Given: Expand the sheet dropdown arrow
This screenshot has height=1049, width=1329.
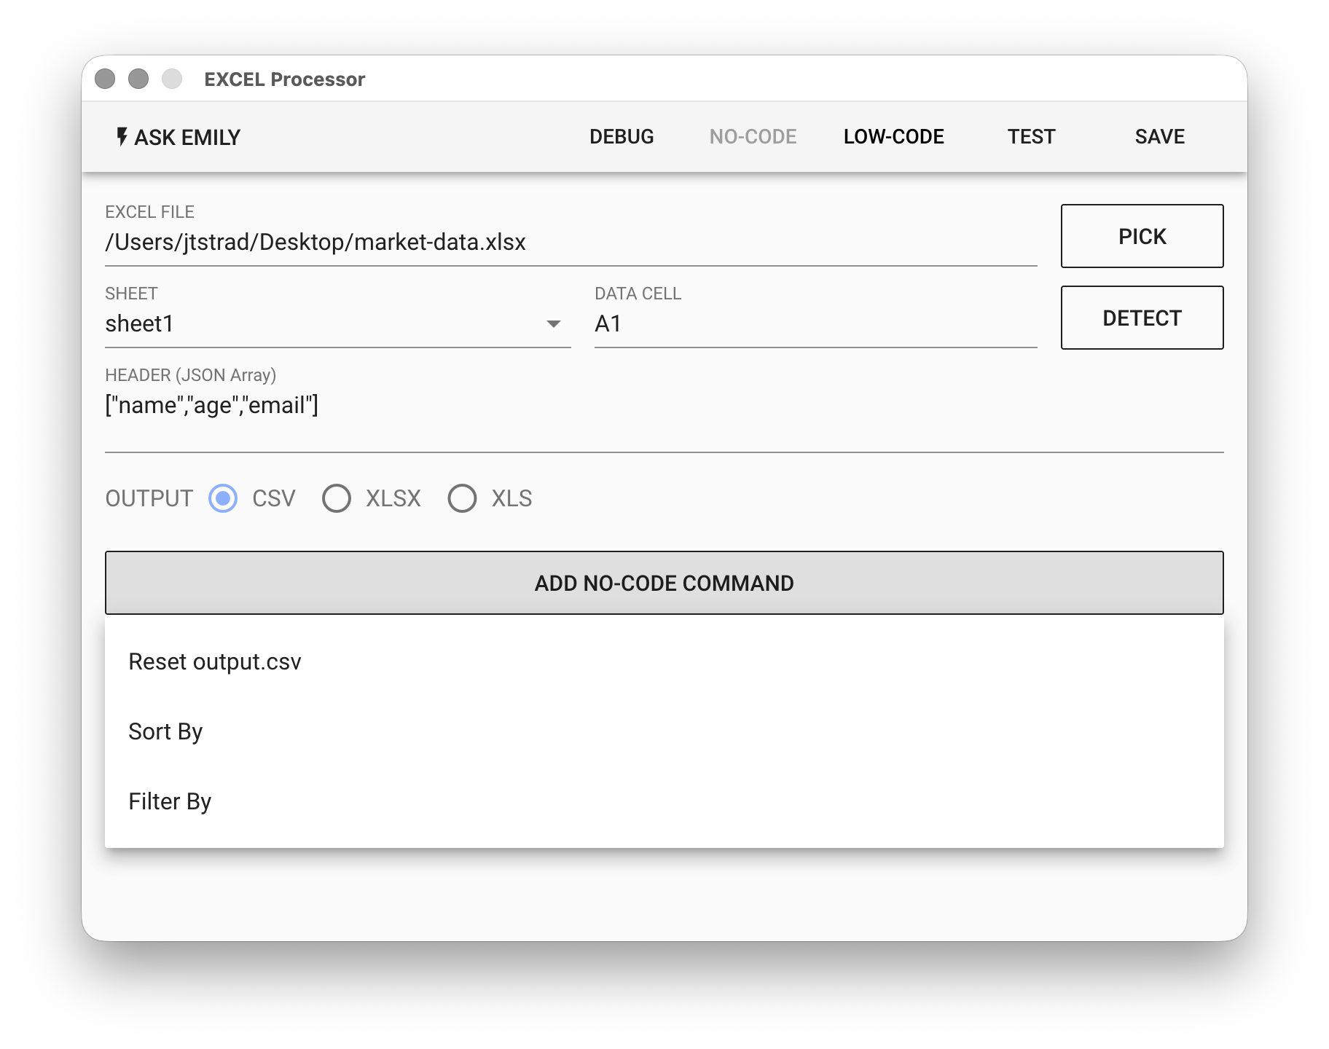Looking at the screenshot, I should pos(554,324).
